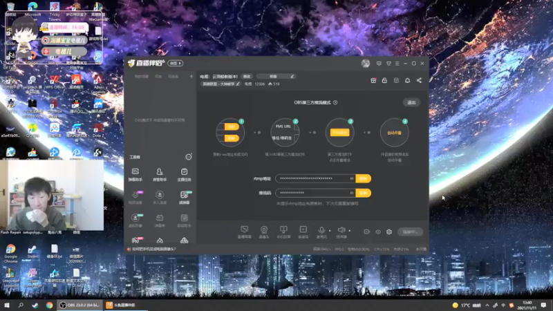Open the room manager assistant (房管助手)
Image resolution: width=553 pixels, height=311 pixels.
160,174
